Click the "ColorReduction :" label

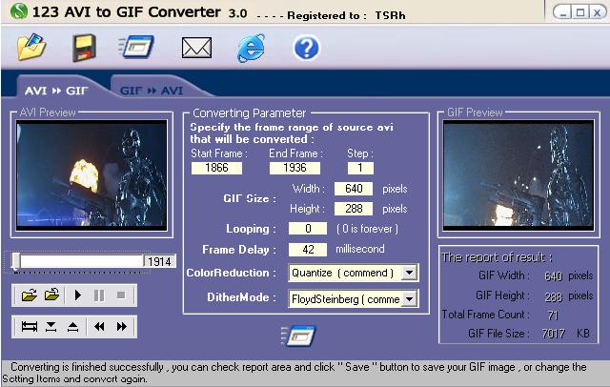[231, 273]
